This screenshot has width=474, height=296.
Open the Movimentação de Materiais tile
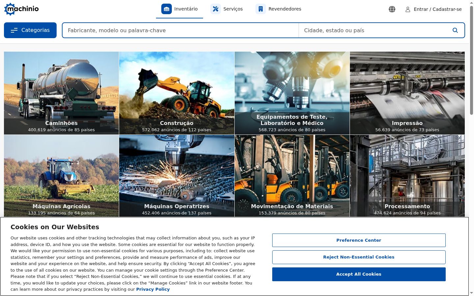point(292,176)
